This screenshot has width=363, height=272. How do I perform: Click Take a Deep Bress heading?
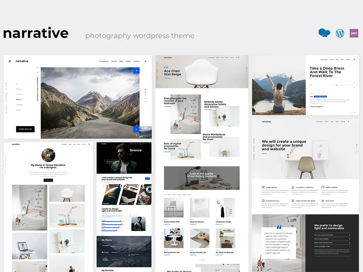click(x=327, y=72)
